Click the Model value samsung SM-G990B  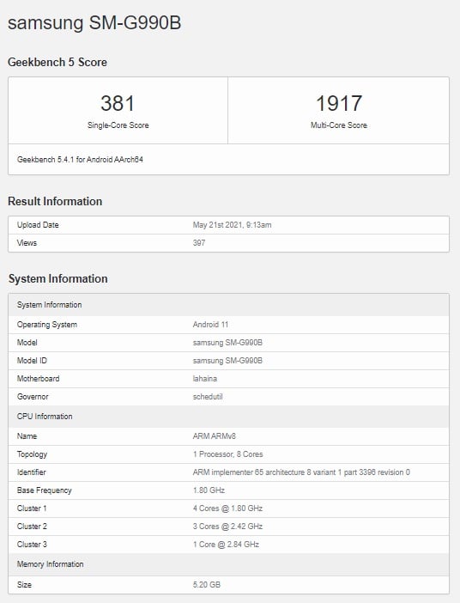[227, 343]
